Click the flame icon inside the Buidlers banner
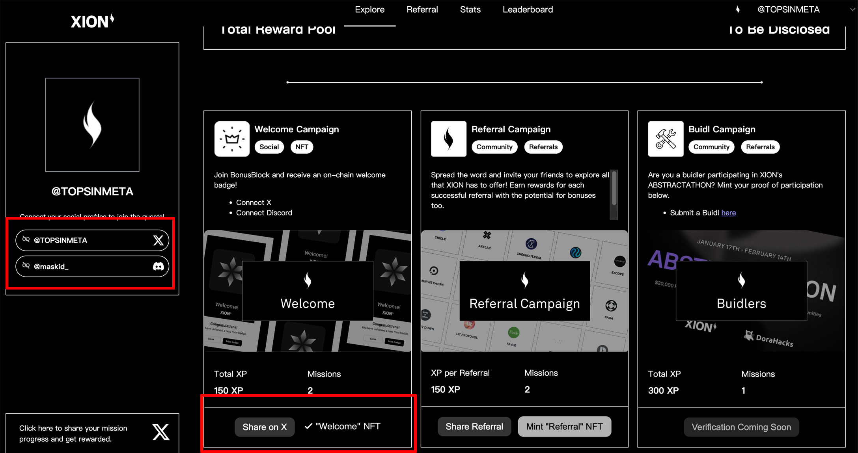Screen dimensions: 858x453 (741, 280)
